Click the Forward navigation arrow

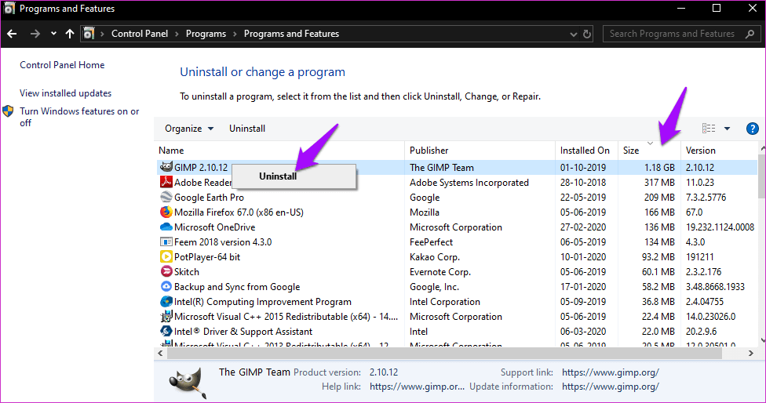pos(35,34)
